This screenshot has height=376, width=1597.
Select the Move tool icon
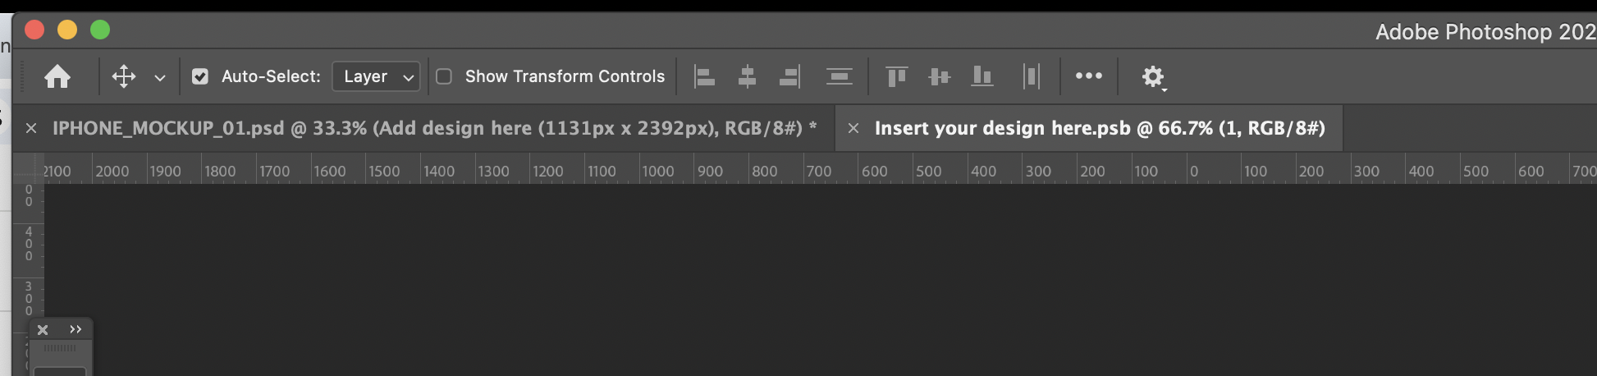pos(124,76)
